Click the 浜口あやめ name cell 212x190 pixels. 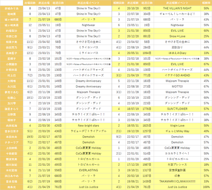tap(12, 176)
